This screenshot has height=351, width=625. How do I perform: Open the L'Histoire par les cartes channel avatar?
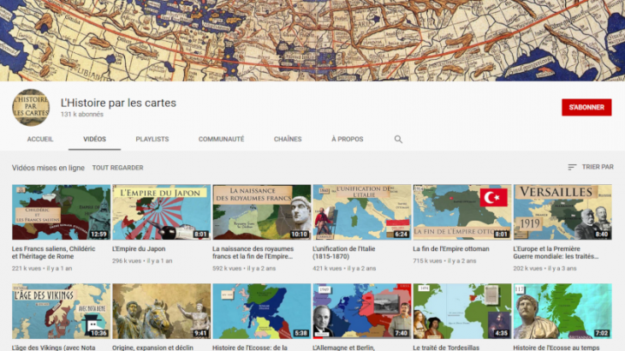[x=31, y=108]
